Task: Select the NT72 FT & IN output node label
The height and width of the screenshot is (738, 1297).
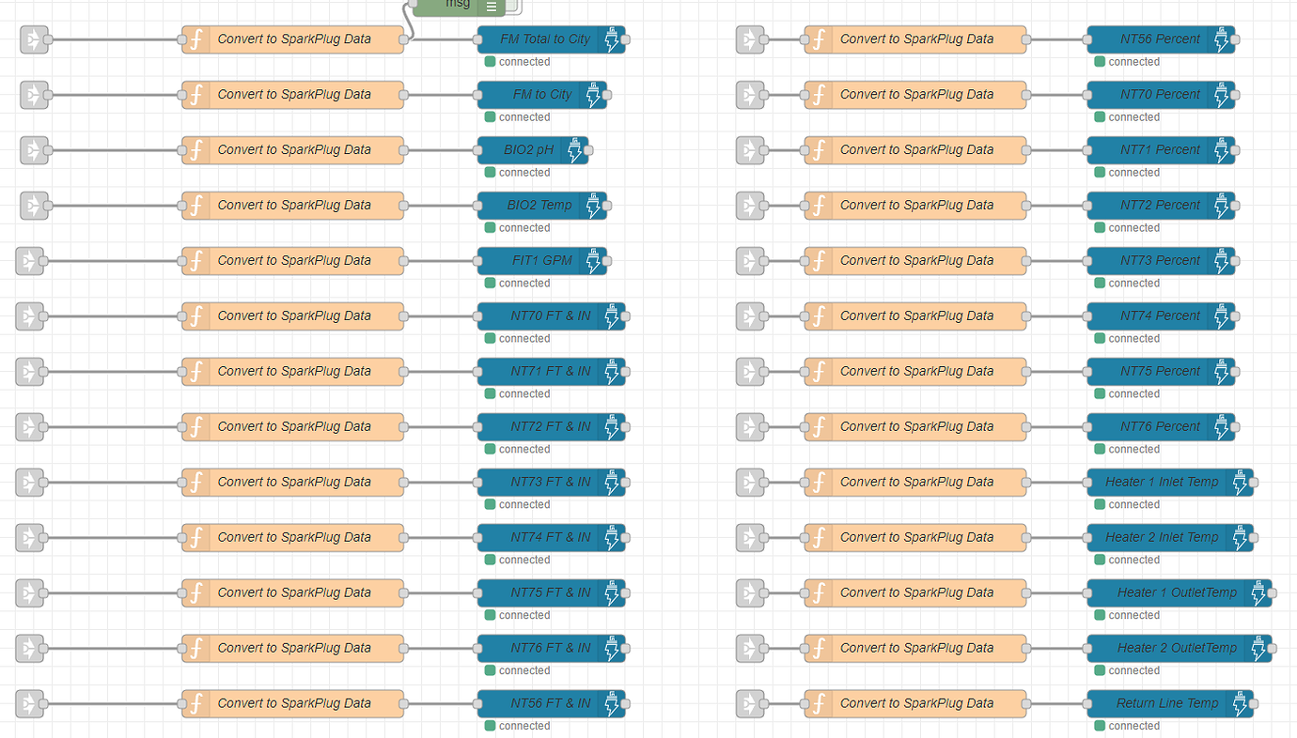Action: (x=551, y=427)
